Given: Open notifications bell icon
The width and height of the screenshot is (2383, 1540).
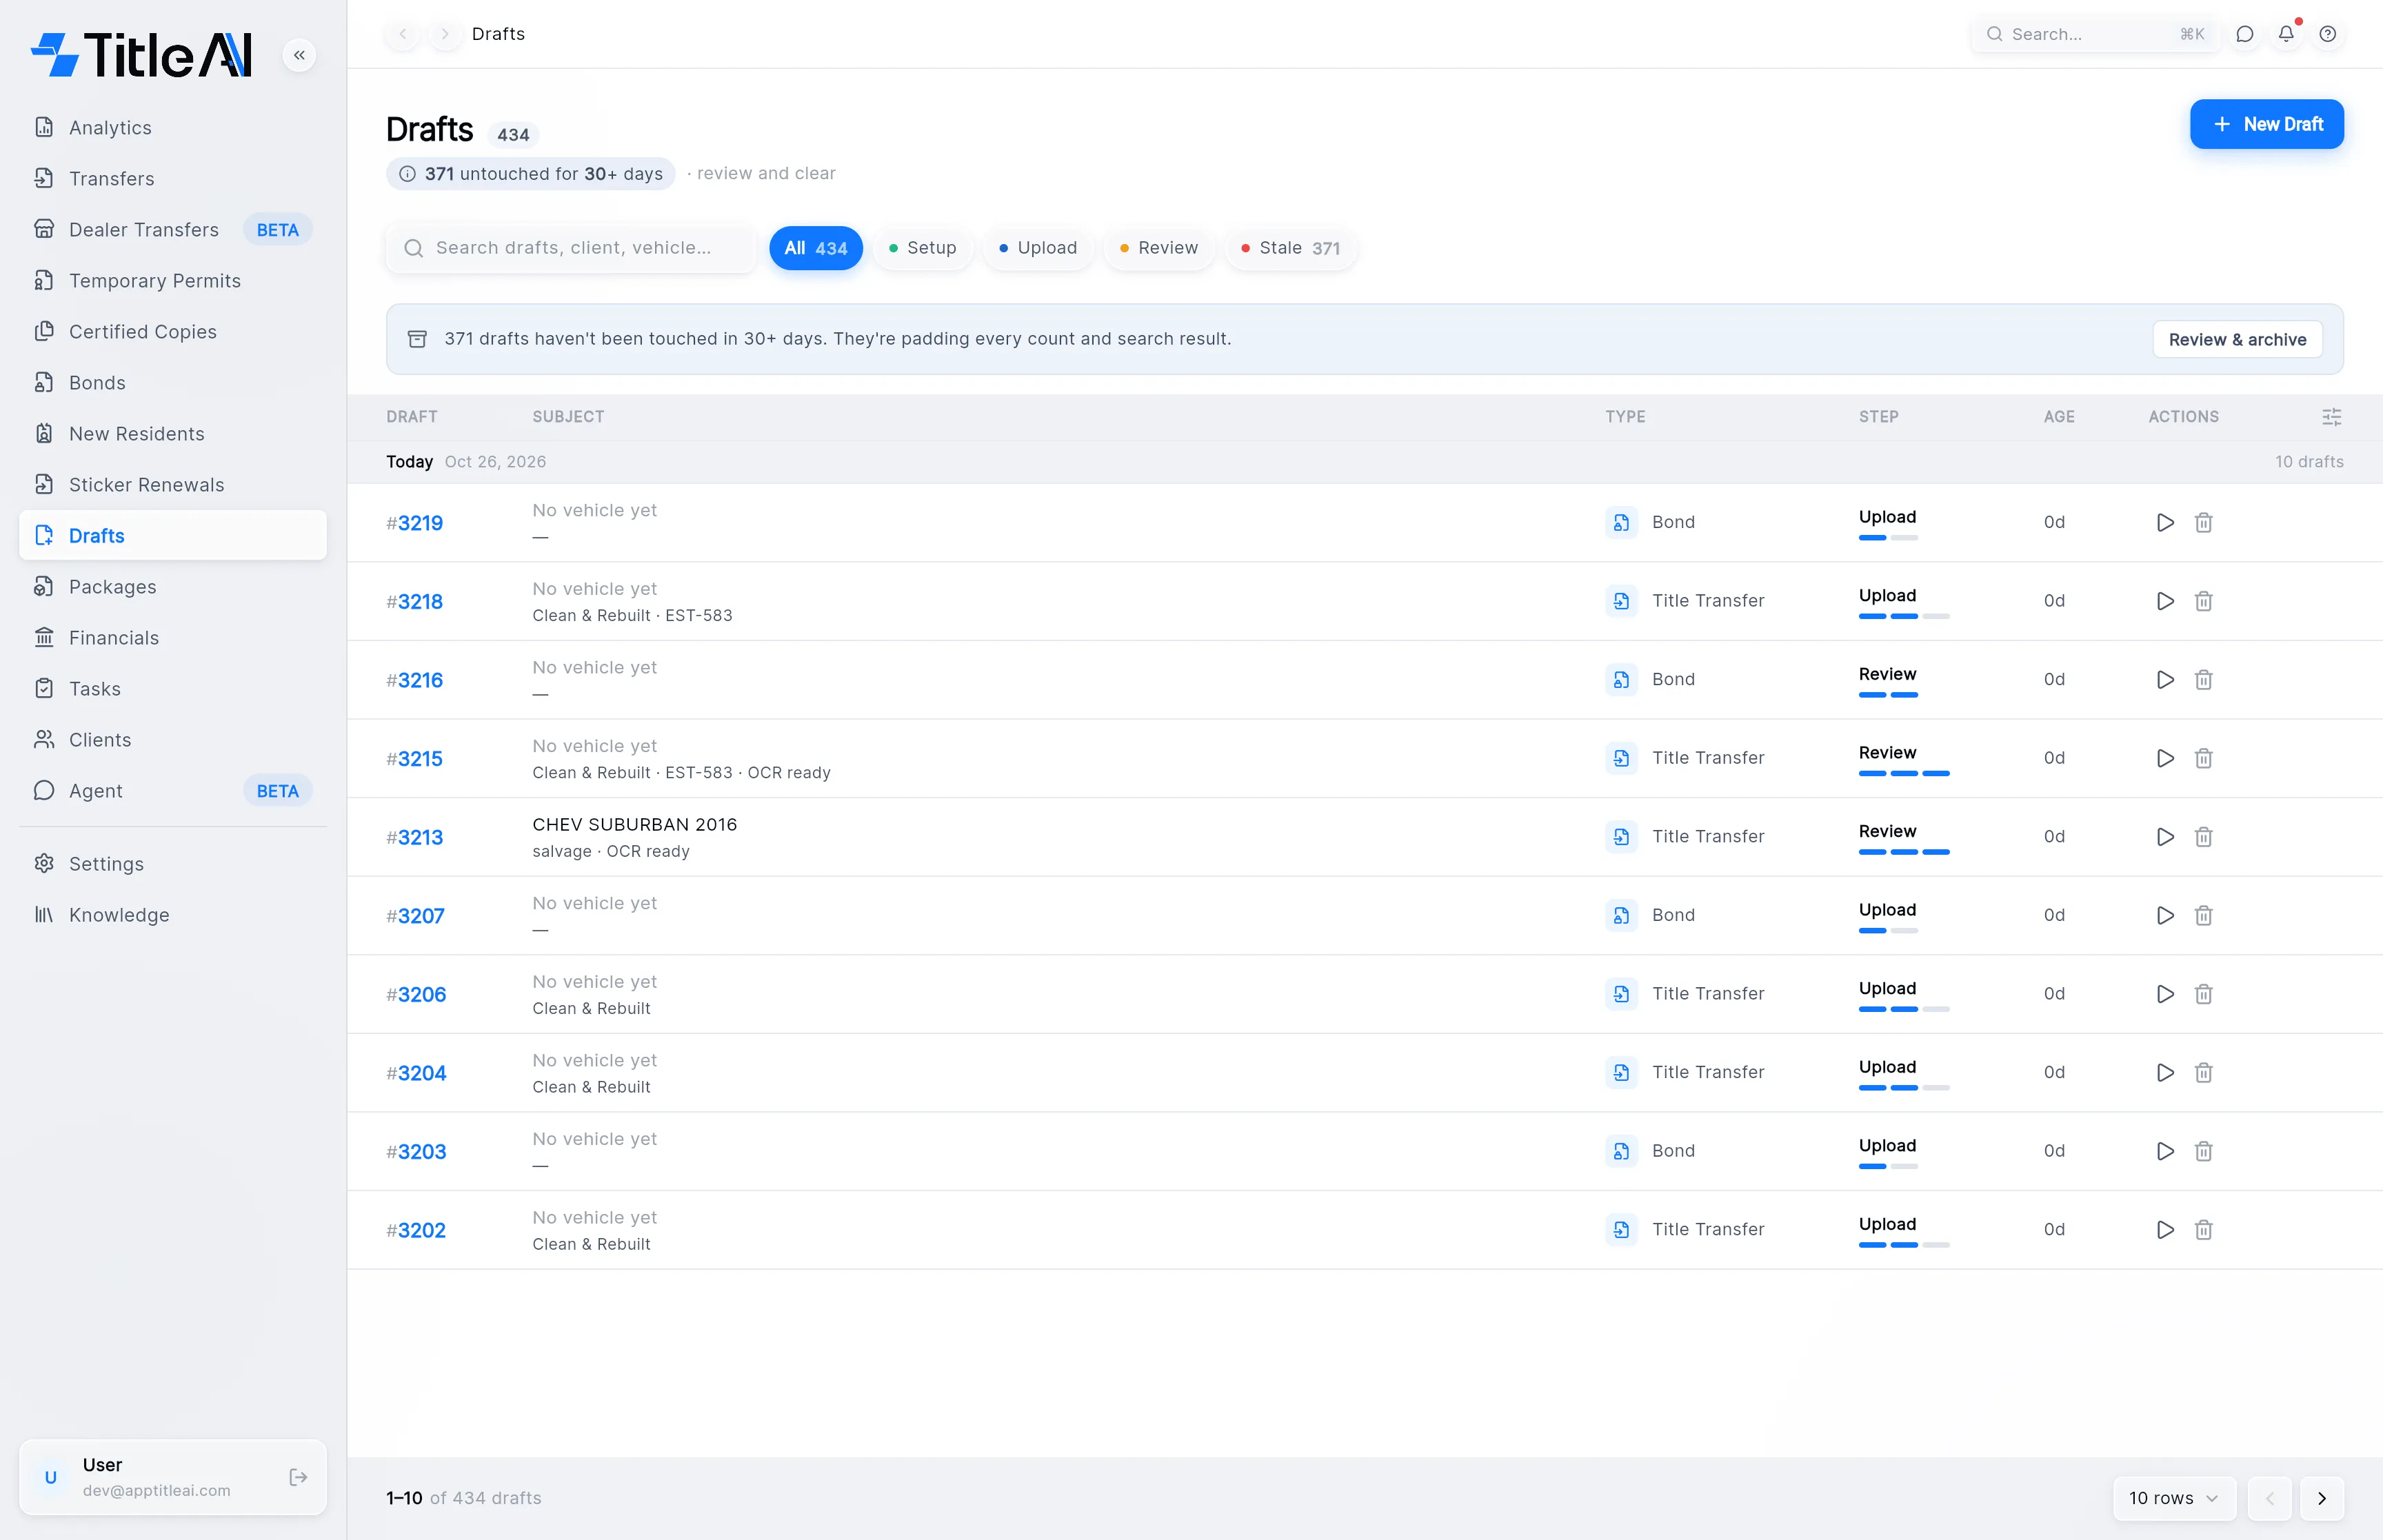Looking at the screenshot, I should click(x=2287, y=34).
